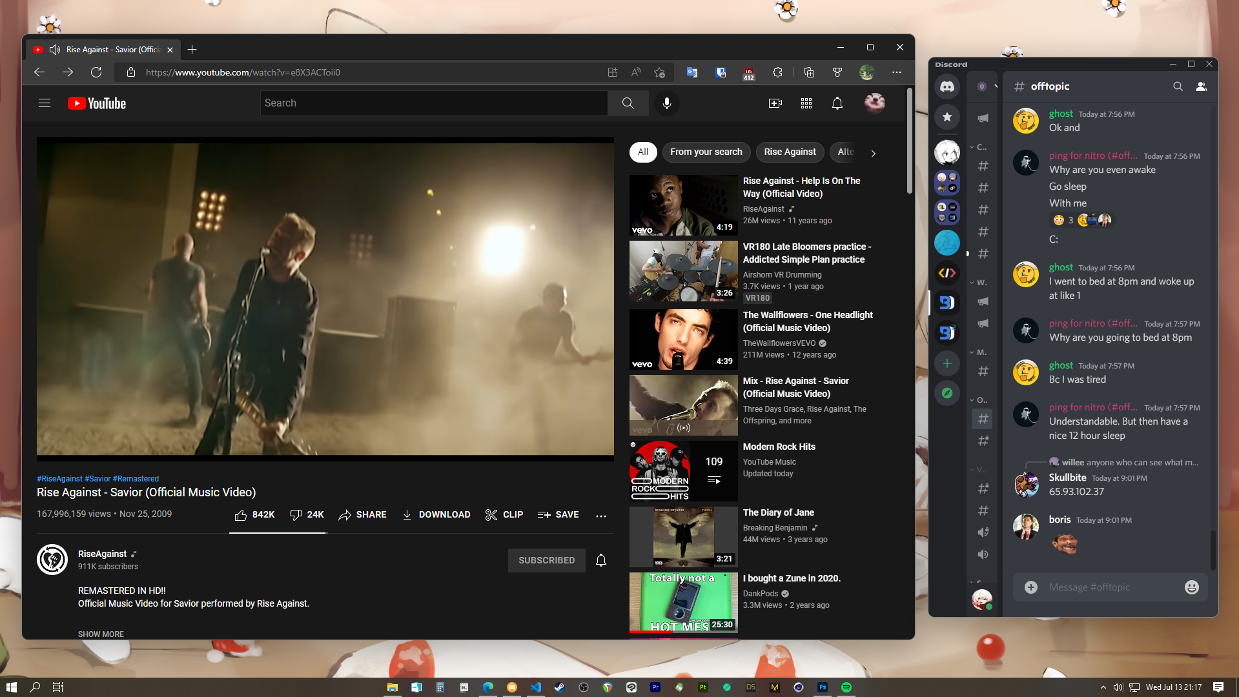Click the RiseAgainst channel avatar
The image size is (1239, 697).
[x=52, y=560]
